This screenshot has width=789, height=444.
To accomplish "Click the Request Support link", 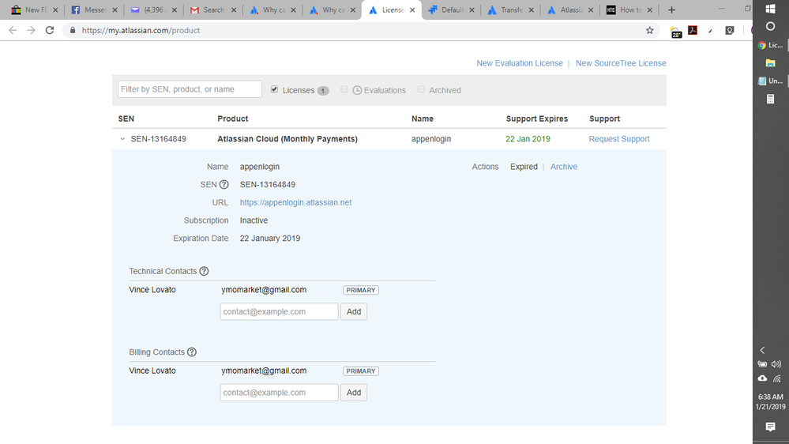I will pyautogui.click(x=619, y=139).
